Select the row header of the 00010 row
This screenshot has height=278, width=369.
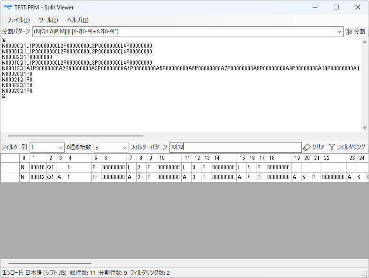(x=10, y=167)
